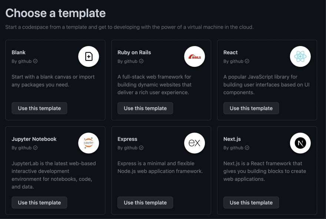Click the Next.js 'N' logo icon
The image size is (326, 219).
tap(300, 143)
